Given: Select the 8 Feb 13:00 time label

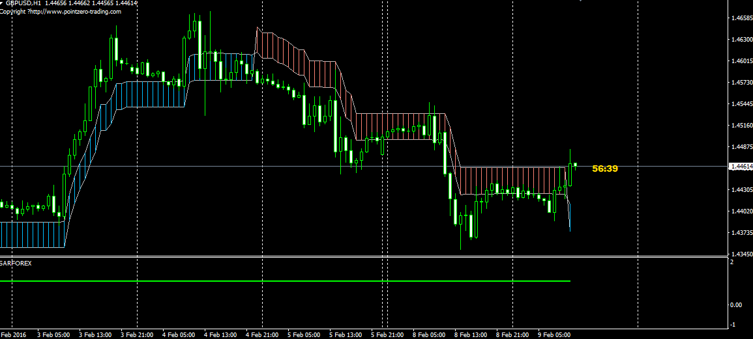Looking at the screenshot, I should pyautogui.click(x=471, y=335).
